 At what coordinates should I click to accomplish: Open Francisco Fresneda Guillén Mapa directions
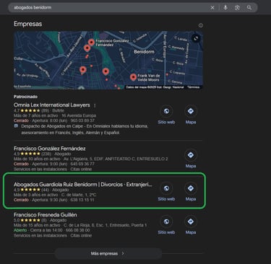(x=191, y=221)
